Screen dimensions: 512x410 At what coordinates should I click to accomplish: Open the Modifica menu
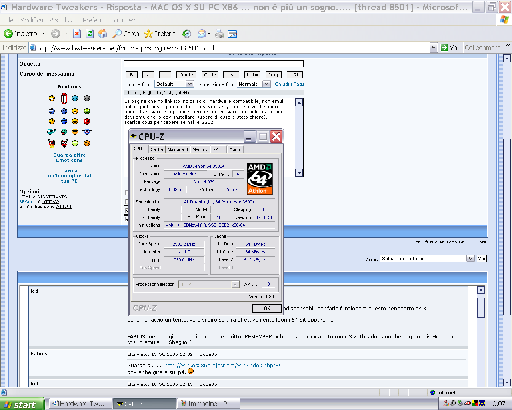(31, 20)
